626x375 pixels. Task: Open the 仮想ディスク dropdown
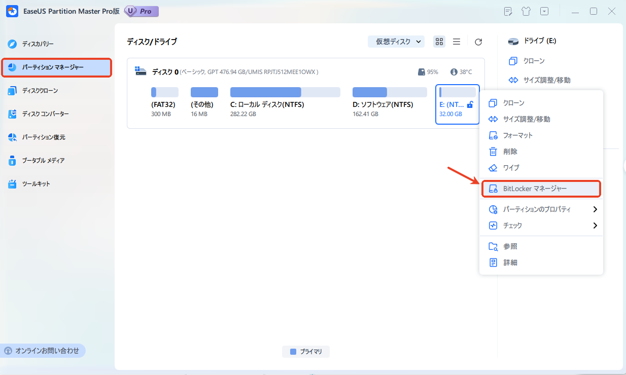tap(396, 42)
